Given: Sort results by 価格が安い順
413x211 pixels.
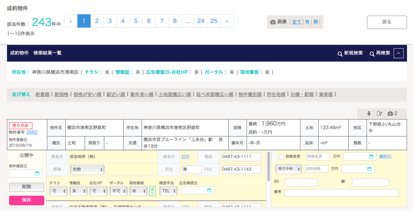Looking at the screenshot, I should (87, 95).
